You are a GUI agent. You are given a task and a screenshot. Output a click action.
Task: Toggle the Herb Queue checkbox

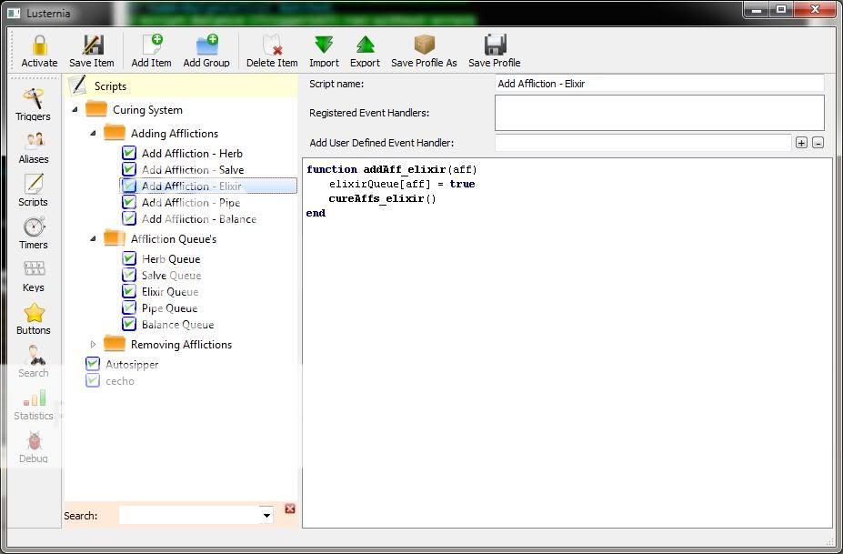129,258
